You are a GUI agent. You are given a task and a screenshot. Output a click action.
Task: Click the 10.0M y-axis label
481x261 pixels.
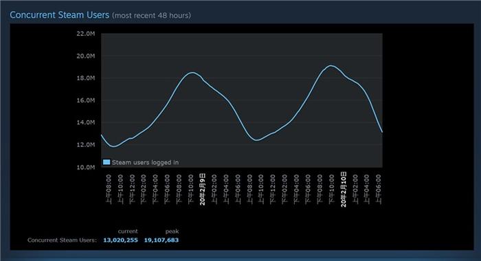86,167
